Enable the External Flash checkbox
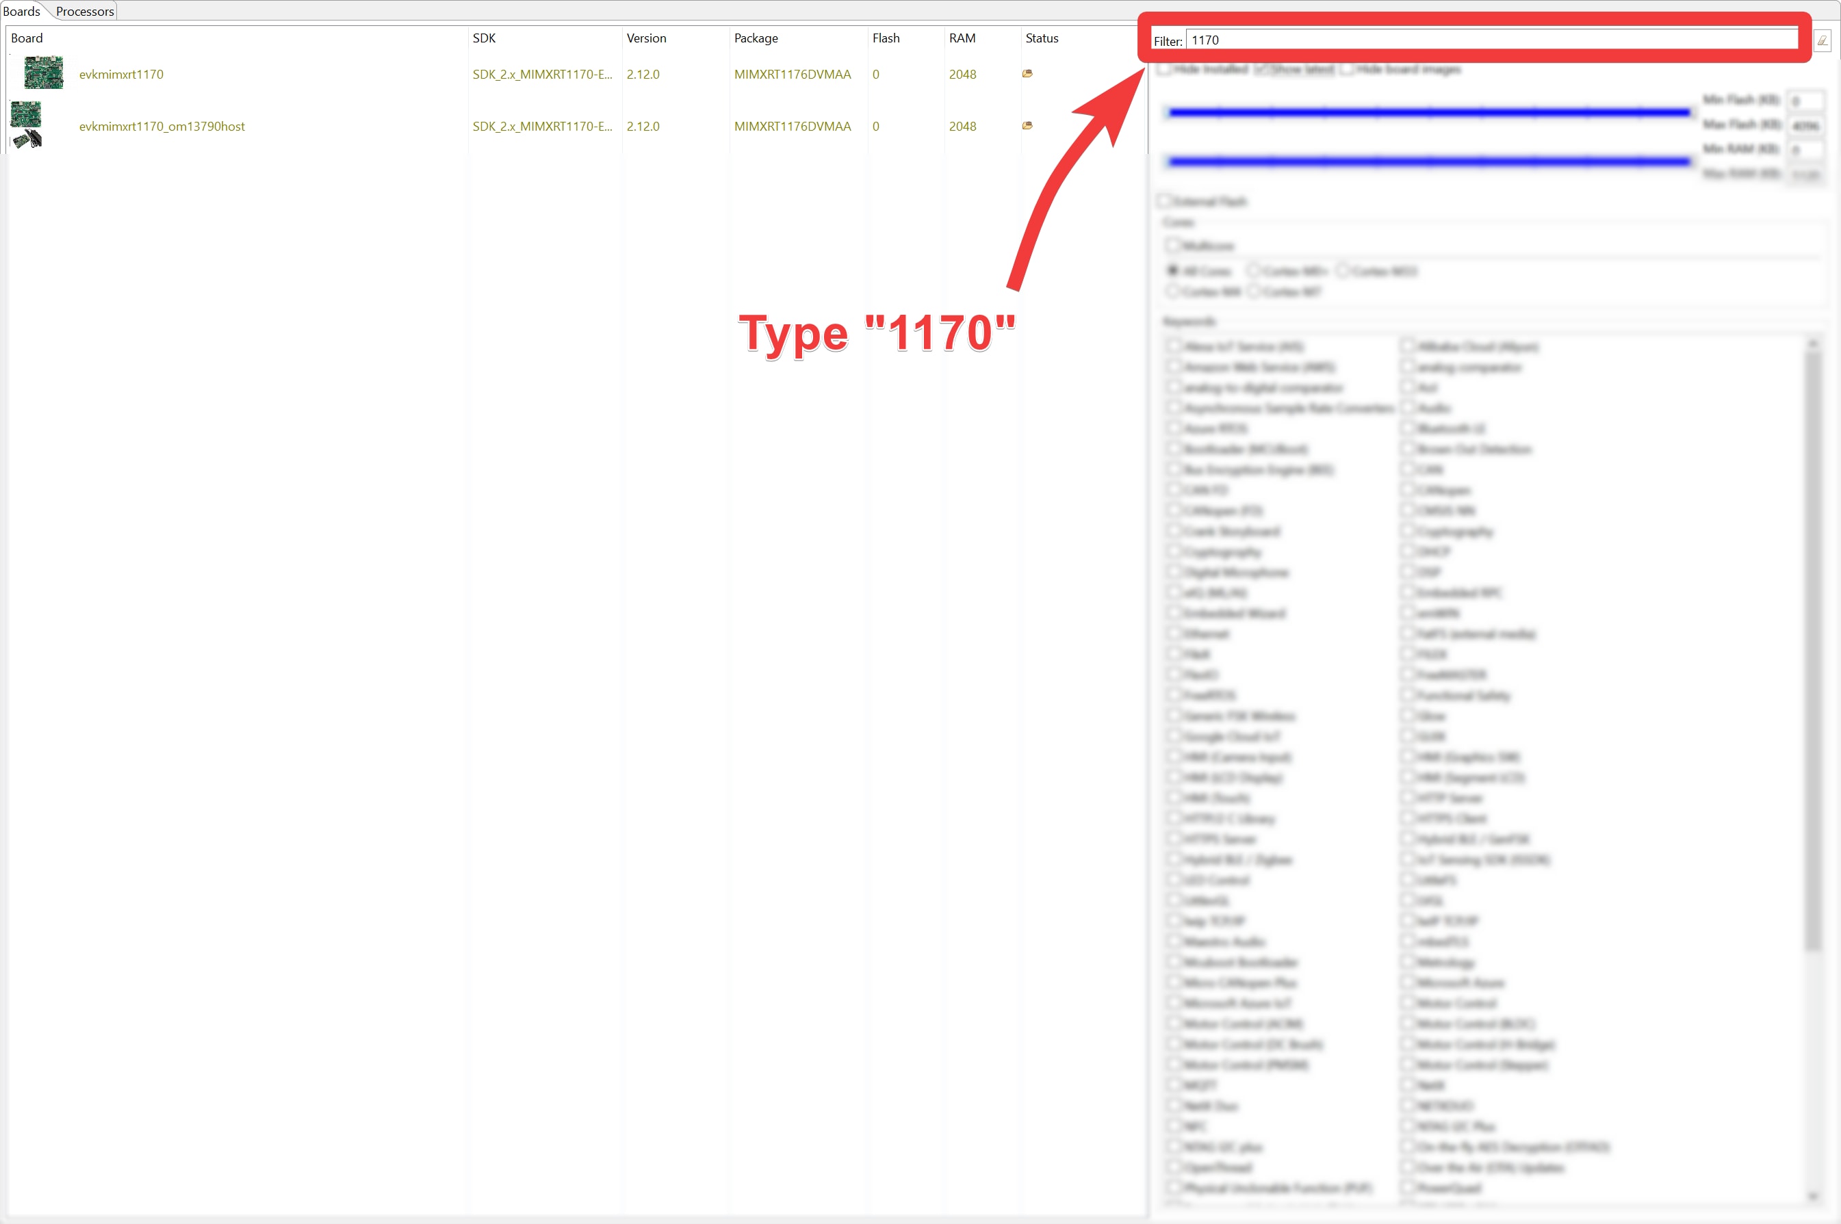 1164,201
